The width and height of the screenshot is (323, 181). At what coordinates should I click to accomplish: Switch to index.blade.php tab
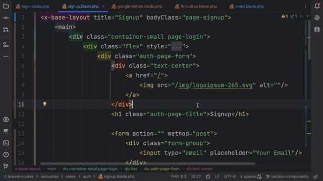pos(247,7)
